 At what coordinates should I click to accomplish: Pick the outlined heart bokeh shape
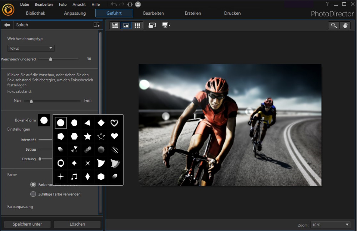tap(114, 123)
